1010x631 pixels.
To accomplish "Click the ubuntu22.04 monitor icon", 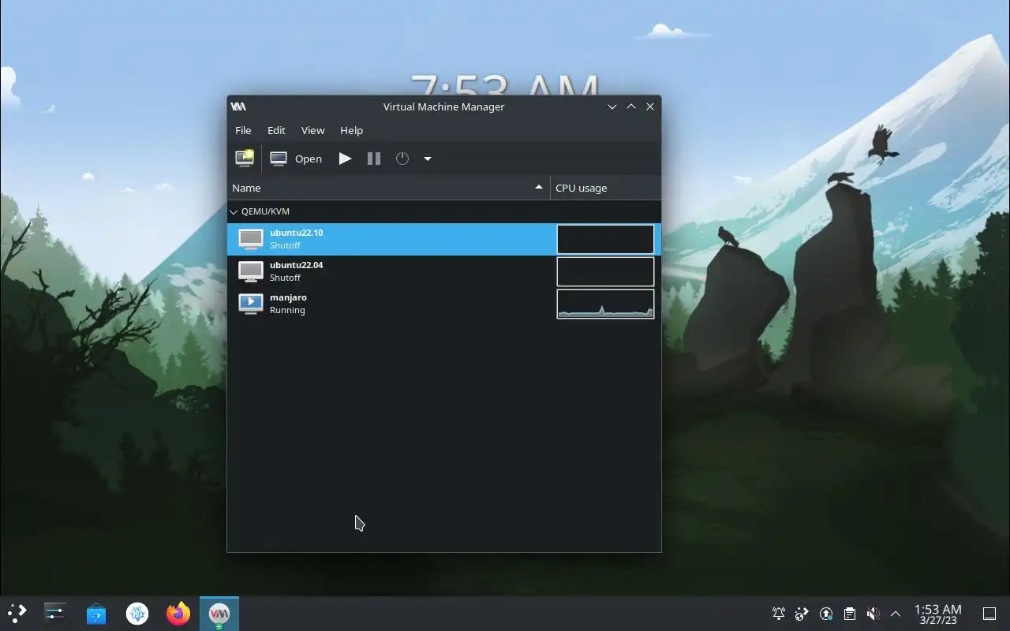I will (x=251, y=271).
